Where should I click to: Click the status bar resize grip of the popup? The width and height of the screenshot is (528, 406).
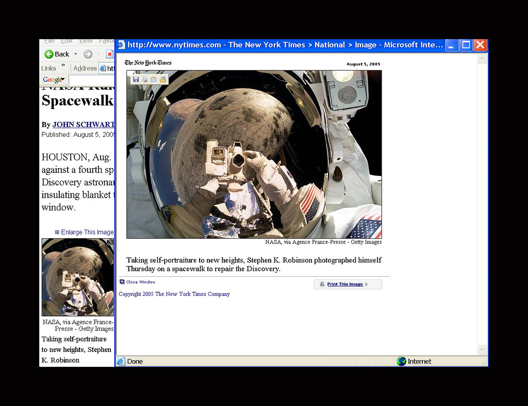point(485,363)
